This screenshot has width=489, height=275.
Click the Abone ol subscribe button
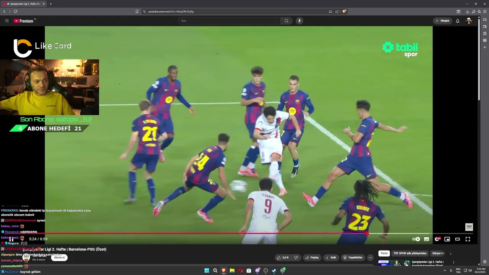59,257
